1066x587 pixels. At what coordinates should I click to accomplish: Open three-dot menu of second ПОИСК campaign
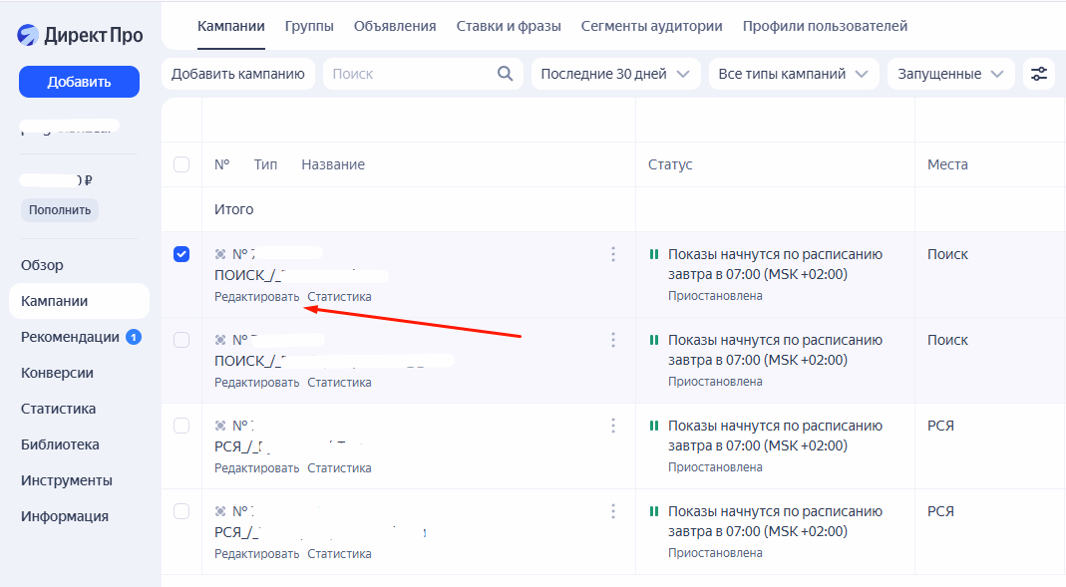coord(613,341)
